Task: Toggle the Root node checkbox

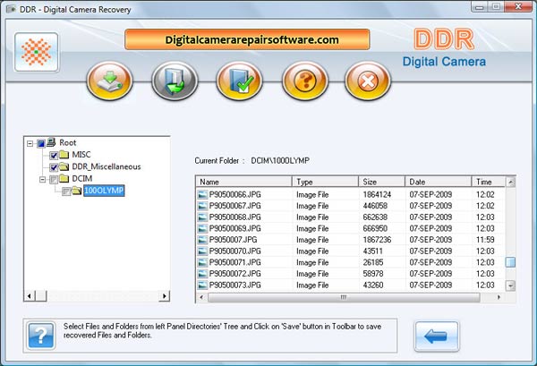Action: tap(41, 143)
